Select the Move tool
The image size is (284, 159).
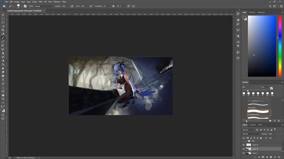tap(3, 15)
